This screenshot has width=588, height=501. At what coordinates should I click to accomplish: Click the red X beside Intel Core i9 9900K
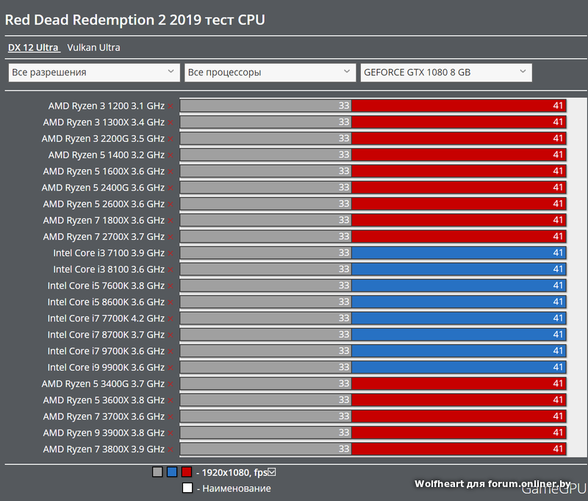[171, 367]
